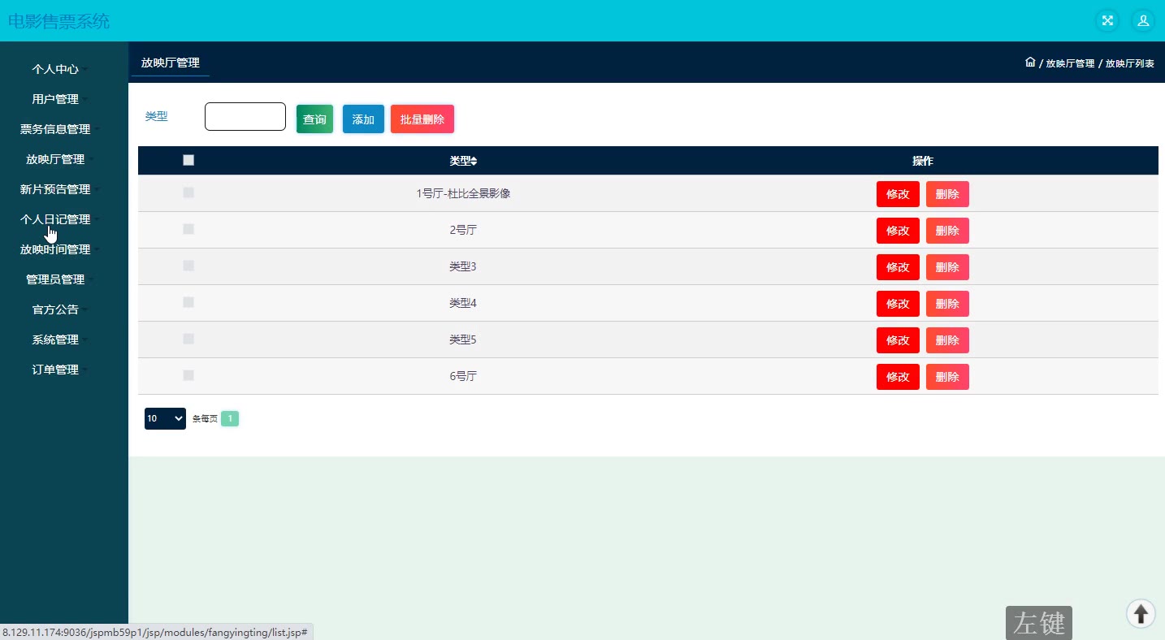Click 删除 for 1号厅-杜比全景影像
1165x640 pixels.
[x=947, y=194]
